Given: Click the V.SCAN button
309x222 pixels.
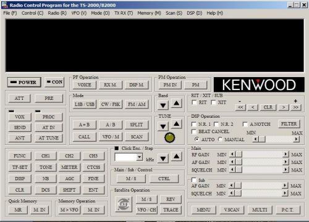Looking at the screenshot, I should click(x=232, y=210).
